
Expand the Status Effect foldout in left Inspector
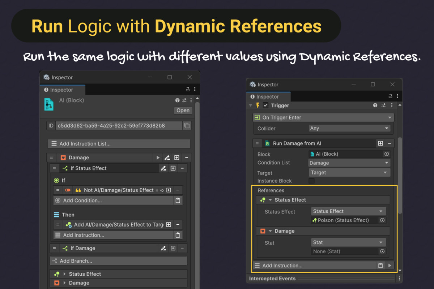tap(65, 274)
